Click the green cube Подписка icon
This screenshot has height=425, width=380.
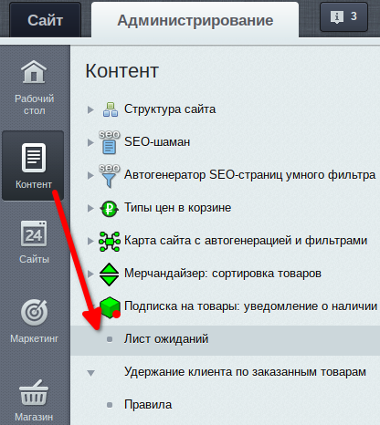[110, 307]
